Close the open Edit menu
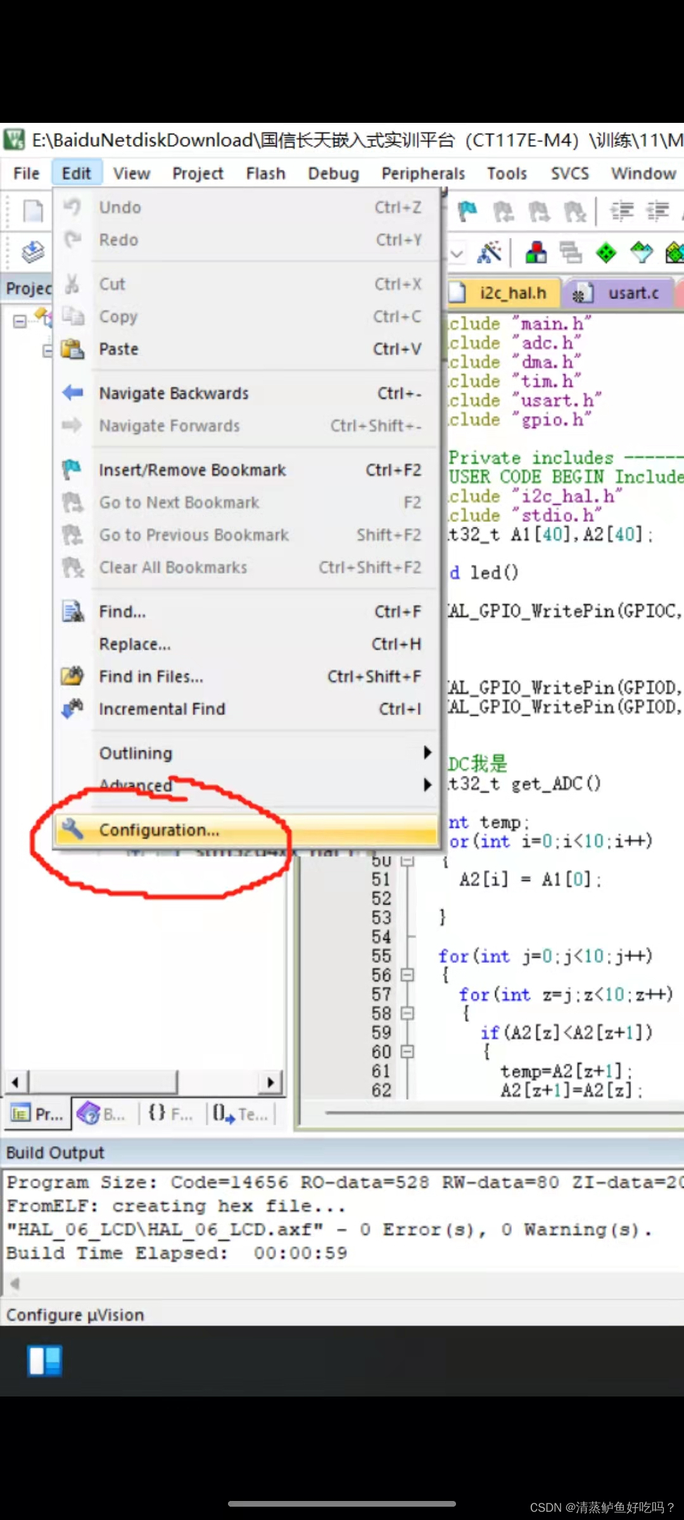 (77, 174)
